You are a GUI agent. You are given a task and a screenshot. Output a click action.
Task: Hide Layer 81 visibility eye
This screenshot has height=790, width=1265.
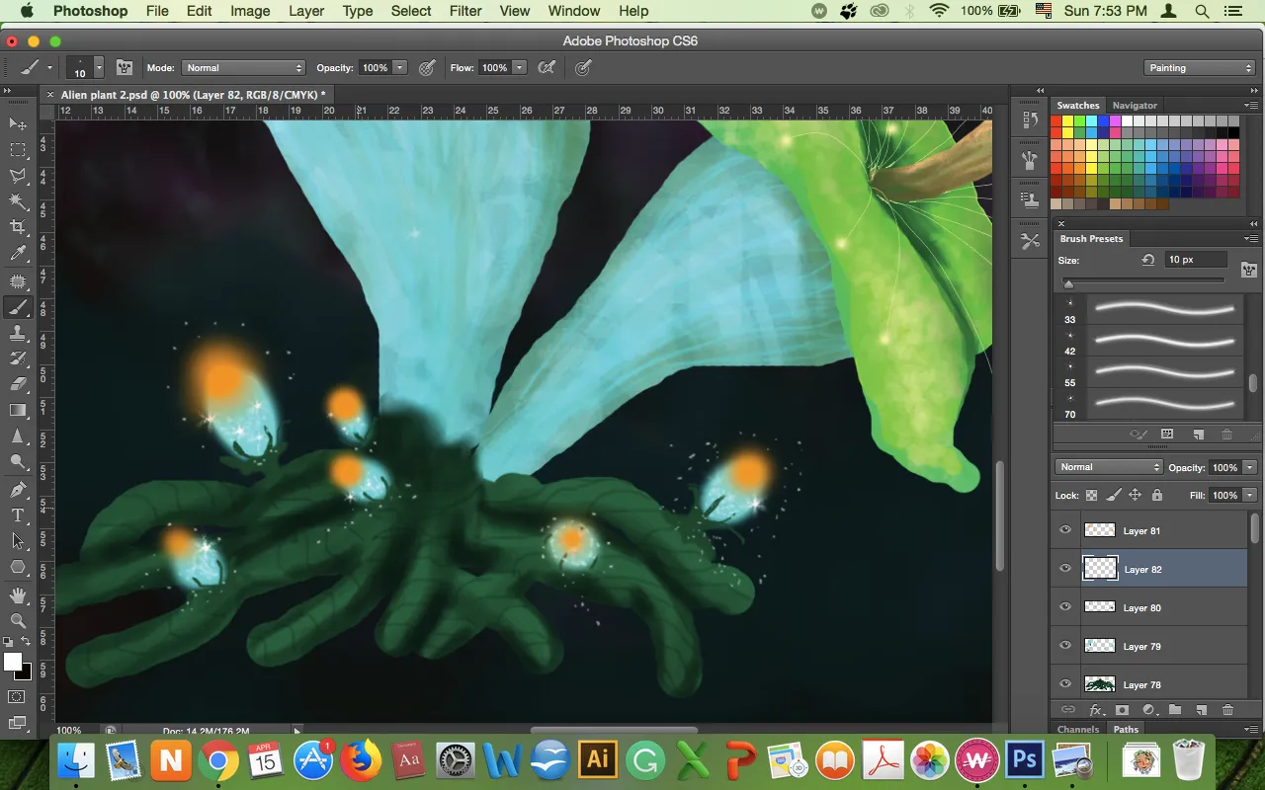click(1065, 530)
